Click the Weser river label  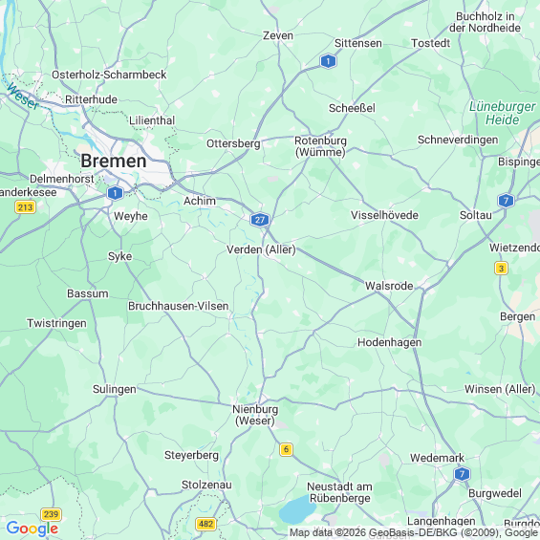(x=23, y=97)
